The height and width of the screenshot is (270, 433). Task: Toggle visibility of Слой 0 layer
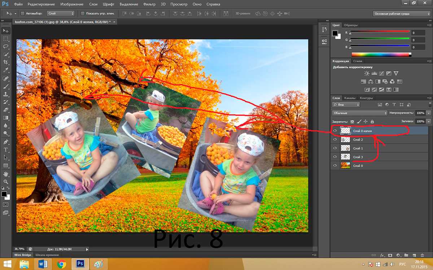point(334,166)
